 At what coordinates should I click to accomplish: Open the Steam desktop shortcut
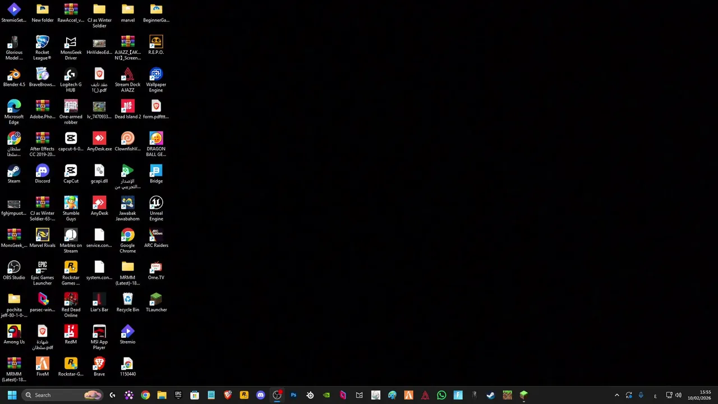tap(14, 174)
